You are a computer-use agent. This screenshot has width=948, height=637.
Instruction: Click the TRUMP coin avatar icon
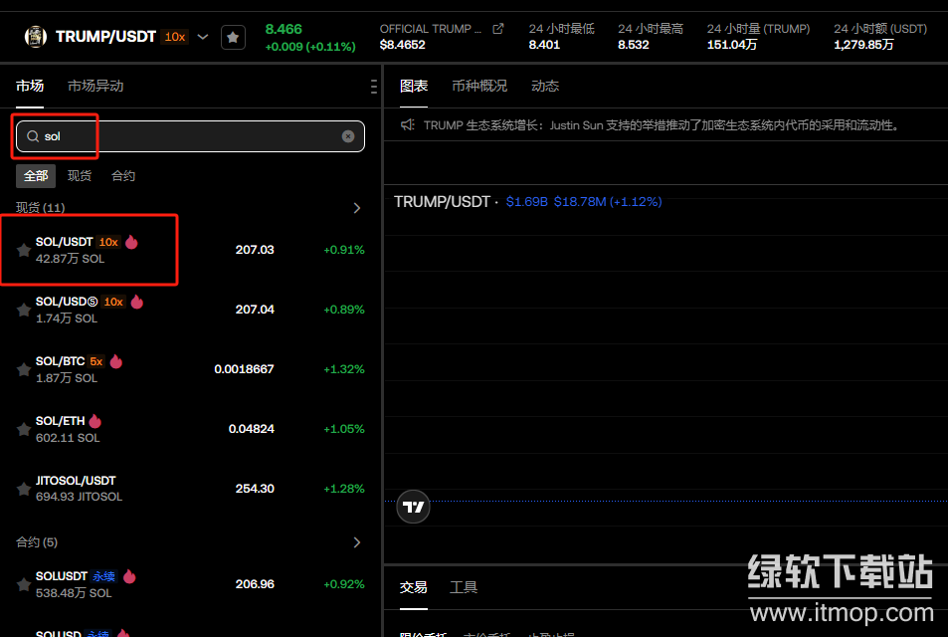pos(35,37)
